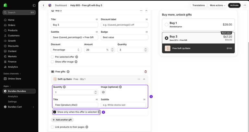249x132 pixels.
Task: Open top-right three-dots overflow menu
Action: 245,5
